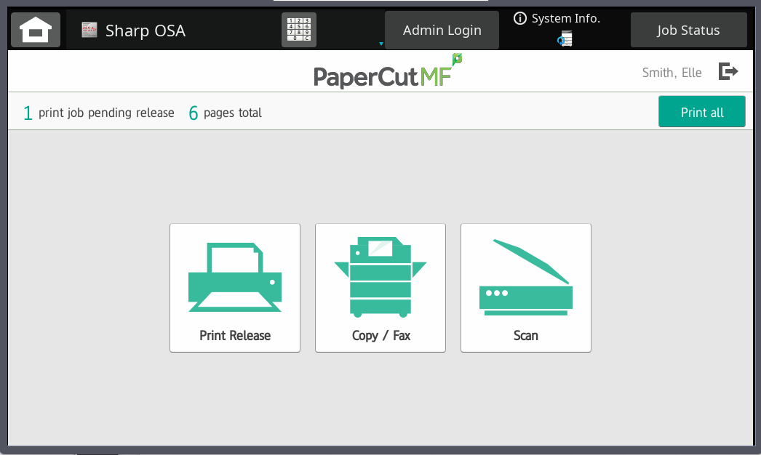Viewport: 761px width, 455px height.
Task: Log out using the exit arrow icon
Action: (x=728, y=71)
